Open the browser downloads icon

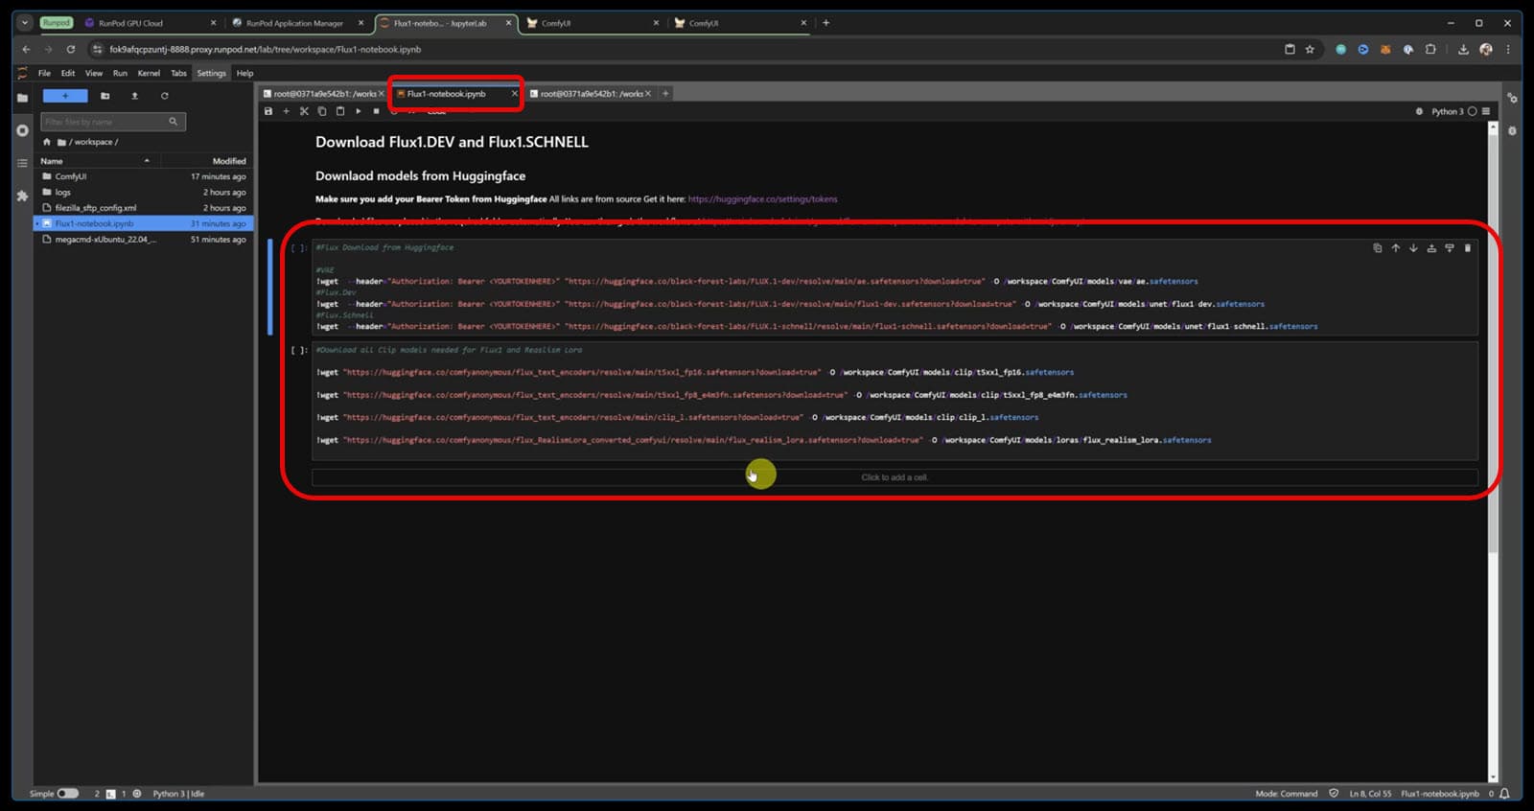pyautogui.click(x=1463, y=49)
